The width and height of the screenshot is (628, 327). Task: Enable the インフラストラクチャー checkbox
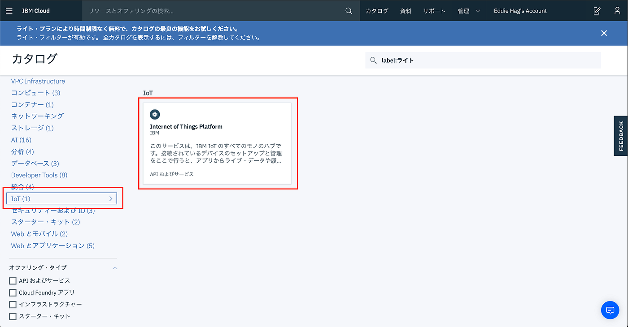(13, 305)
